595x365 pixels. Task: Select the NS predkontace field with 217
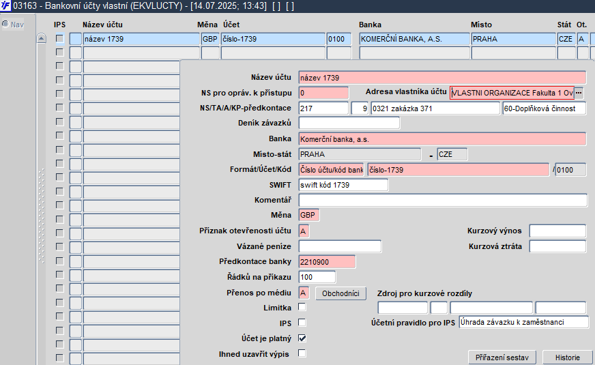(x=323, y=108)
